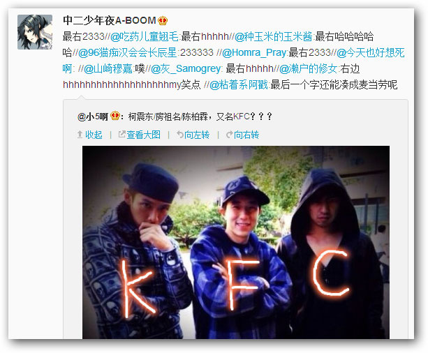The width and height of the screenshot is (428, 353).
Task: Open the KFC photo of three men
Action: 236,242
